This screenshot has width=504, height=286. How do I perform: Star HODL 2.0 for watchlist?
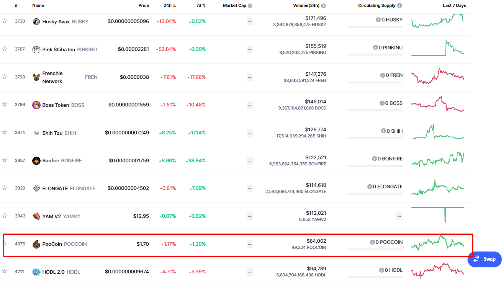click(x=5, y=271)
